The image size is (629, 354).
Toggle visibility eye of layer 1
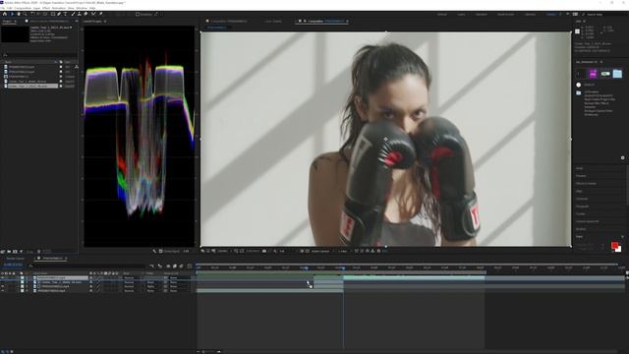point(2,277)
